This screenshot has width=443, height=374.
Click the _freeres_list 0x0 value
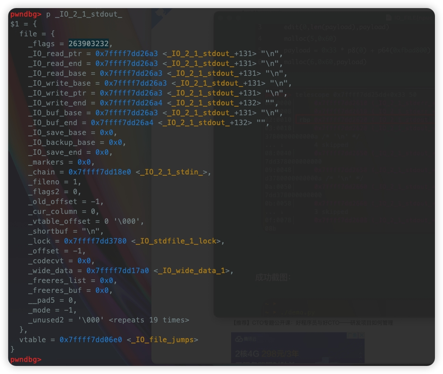(107, 281)
